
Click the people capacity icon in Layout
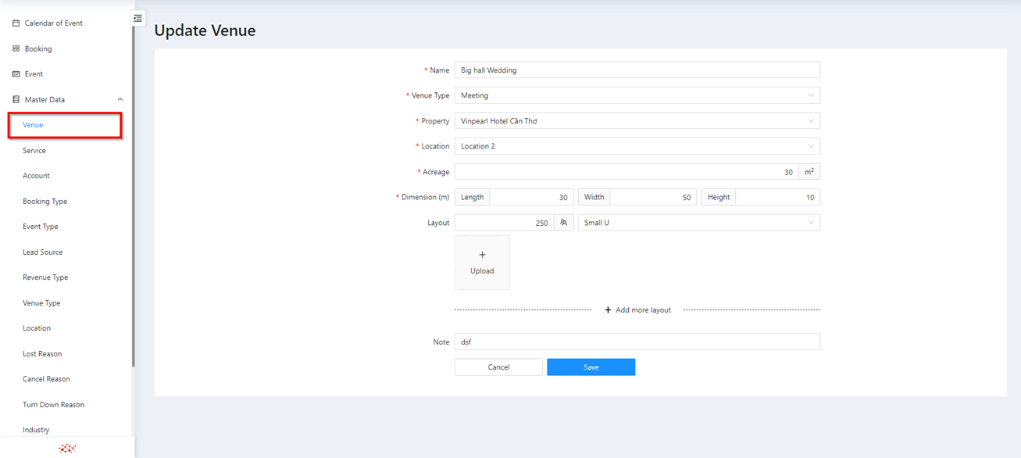[x=563, y=223]
